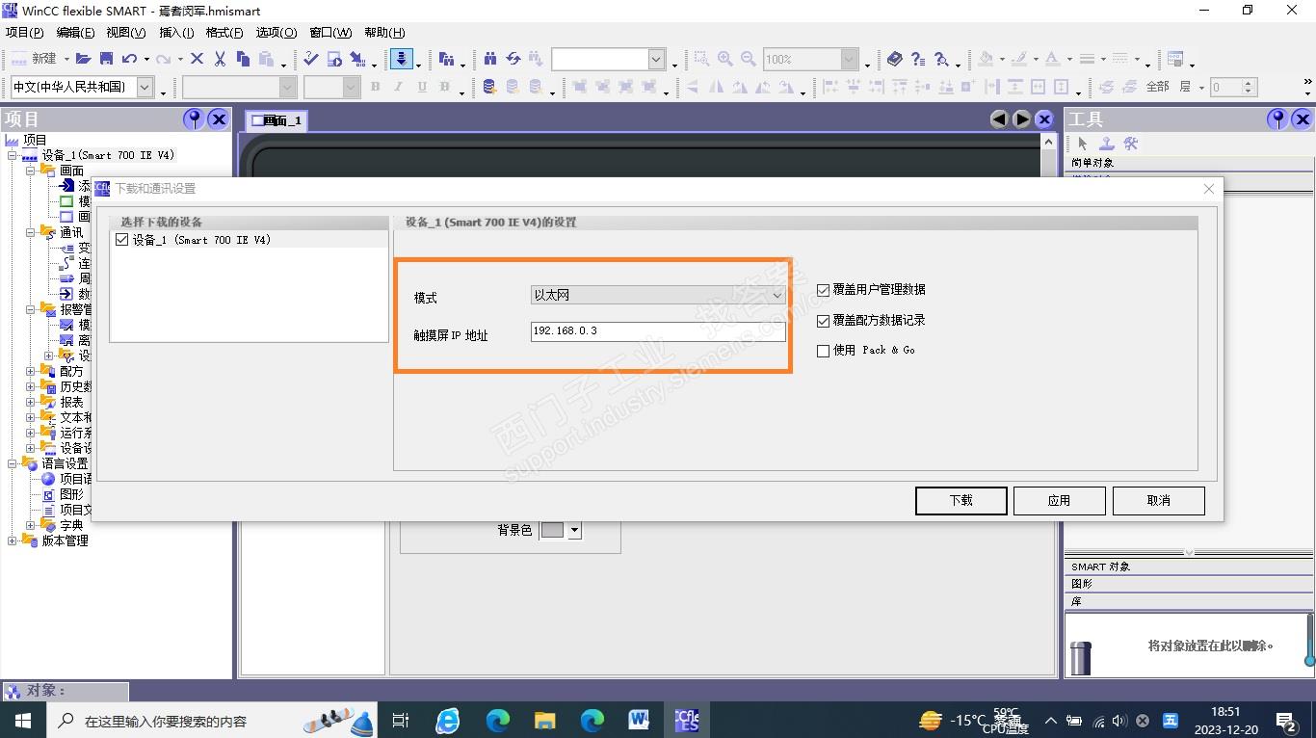Click the Delete X icon in toolbar
This screenshot has width=1316, height=738.
(197, 59)
